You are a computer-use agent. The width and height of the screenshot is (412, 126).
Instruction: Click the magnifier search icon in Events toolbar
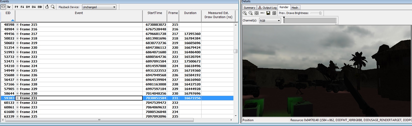(53, 7)
